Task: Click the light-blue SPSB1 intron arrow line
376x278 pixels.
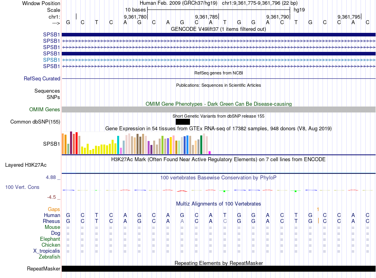Action: point(218,60)
